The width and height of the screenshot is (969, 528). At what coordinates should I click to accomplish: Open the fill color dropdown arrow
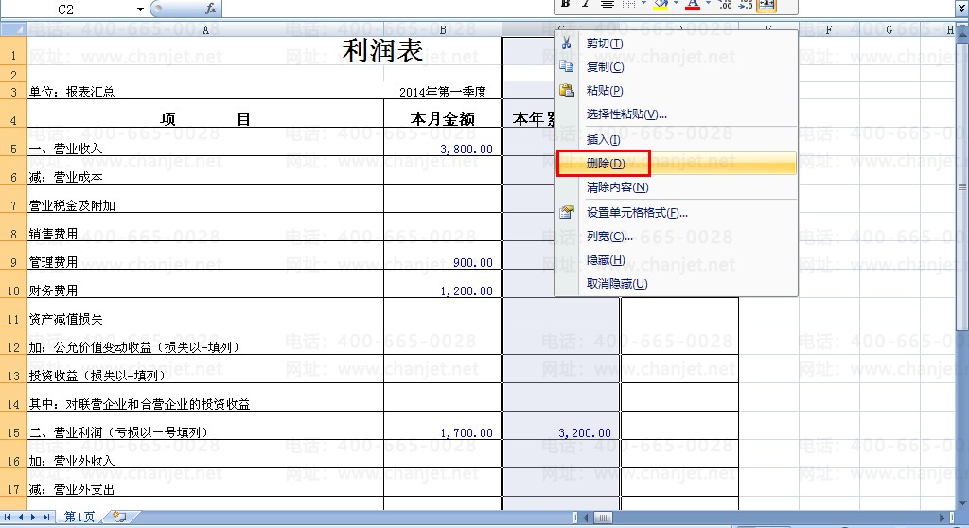(x=676, y=4)
